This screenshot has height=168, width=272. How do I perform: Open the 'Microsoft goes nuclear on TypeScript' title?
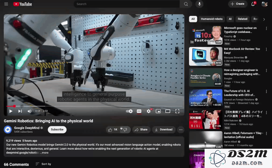[x=240, y=30]
